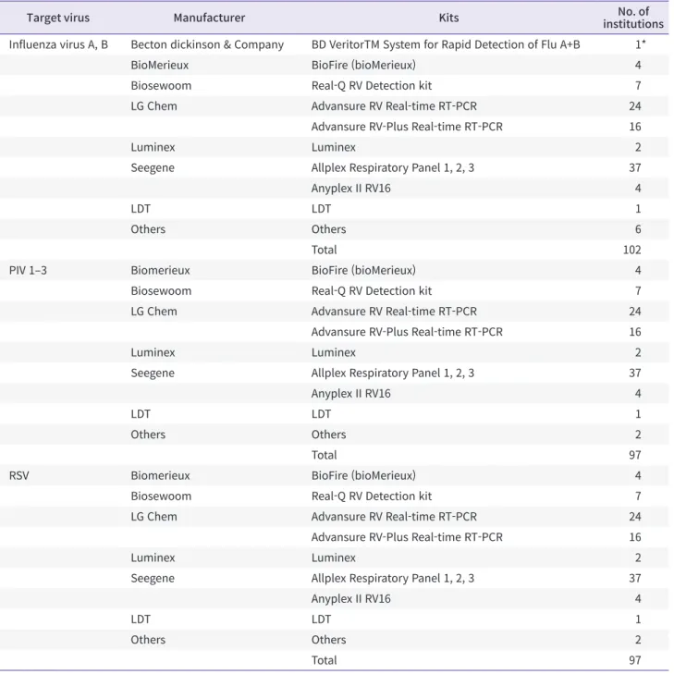
Task: Select "Becton dickinson & Company" manufacturer cell
Action: (207, 44)
